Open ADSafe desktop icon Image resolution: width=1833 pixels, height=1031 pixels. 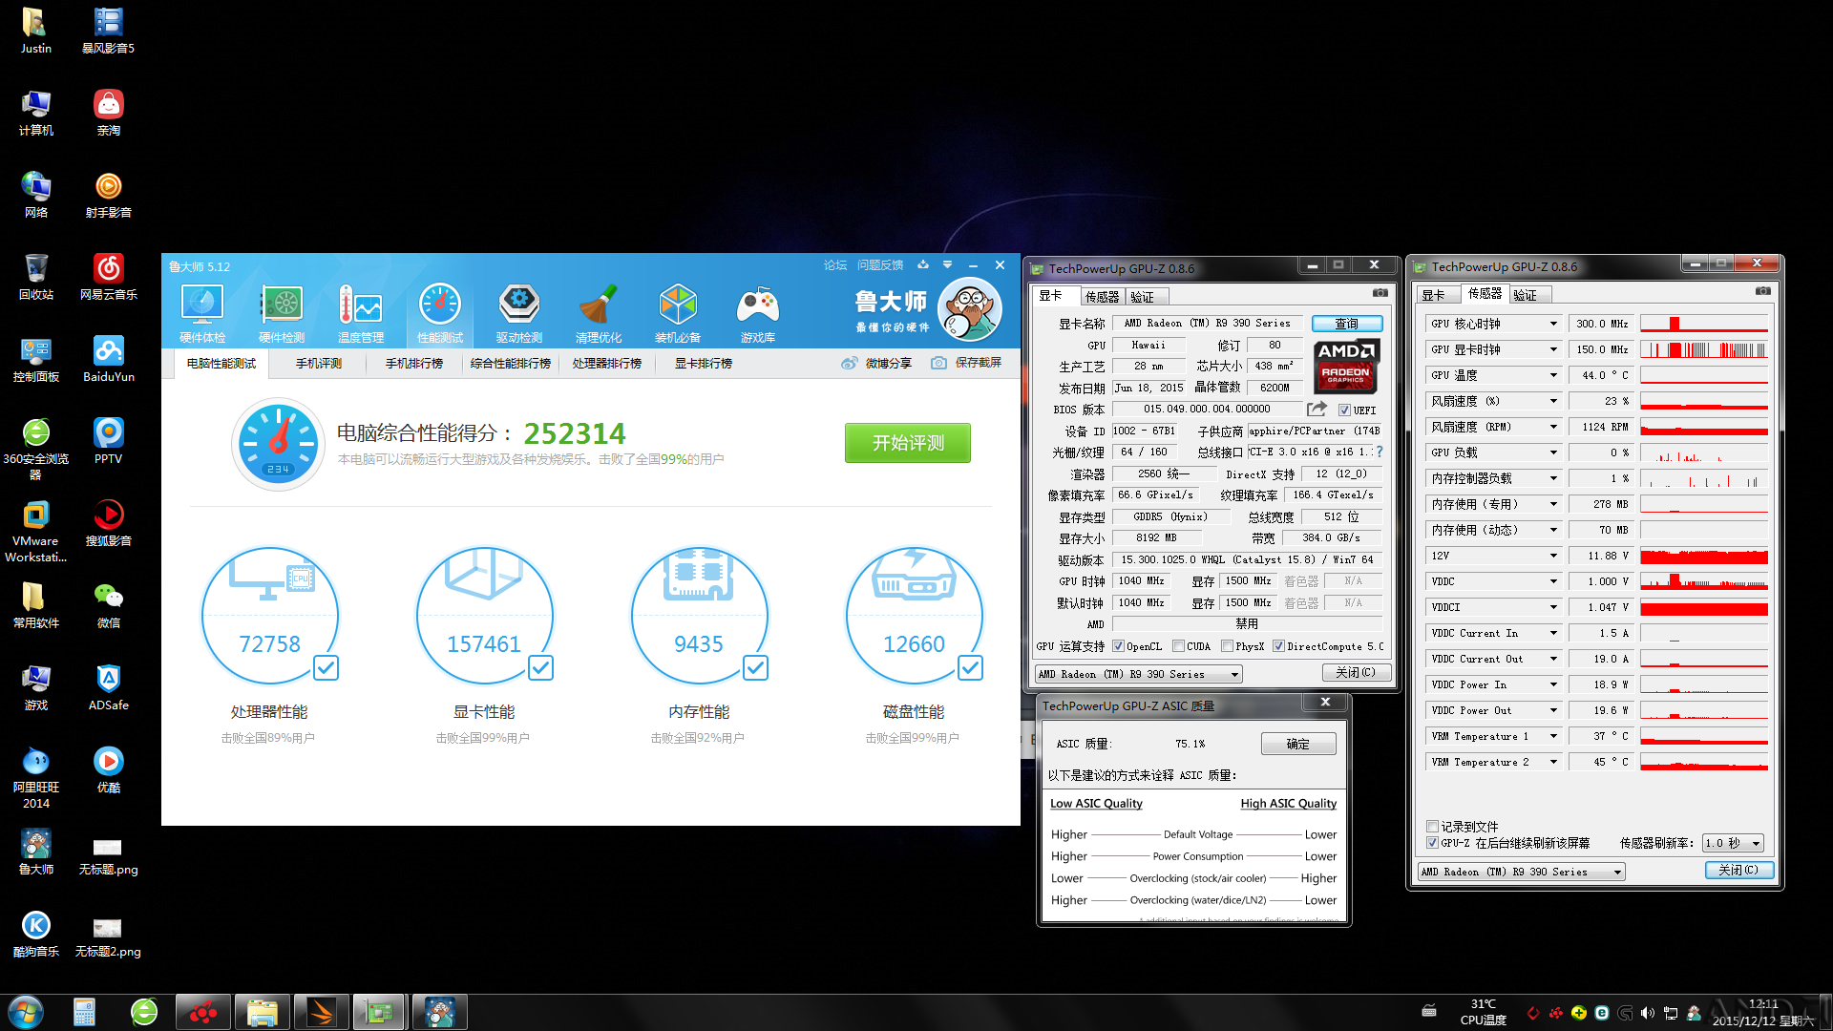[109, 688]
